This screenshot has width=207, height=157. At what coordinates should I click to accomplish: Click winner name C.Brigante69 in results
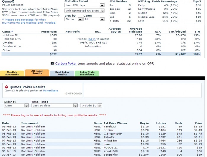113,134
